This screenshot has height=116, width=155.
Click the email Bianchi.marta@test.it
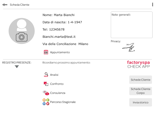tap(59, 37)
